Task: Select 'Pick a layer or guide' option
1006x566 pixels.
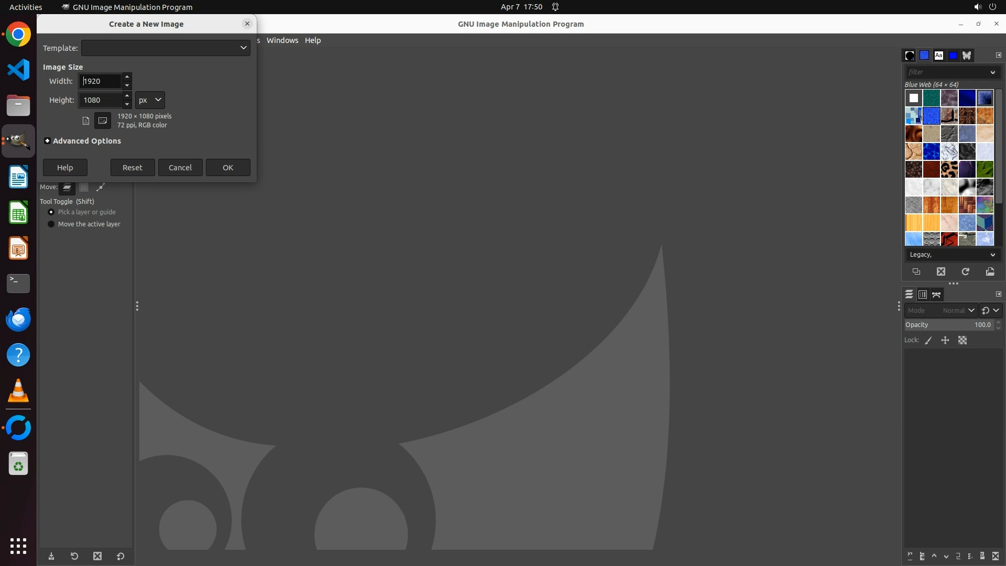Action: (51, 212)
